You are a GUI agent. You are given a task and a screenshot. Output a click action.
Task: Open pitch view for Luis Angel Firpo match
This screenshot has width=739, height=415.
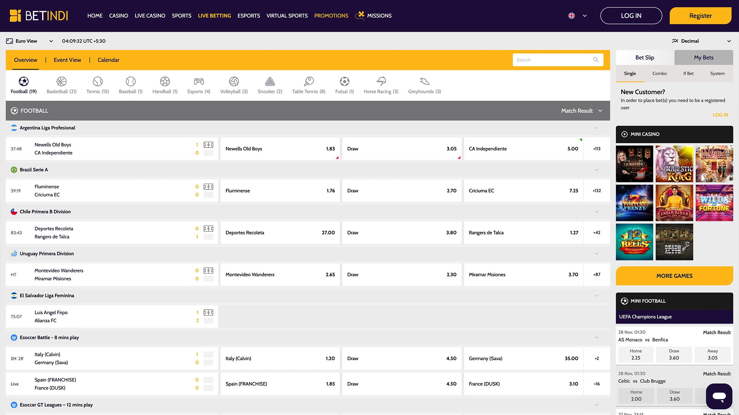coord(208,312)
